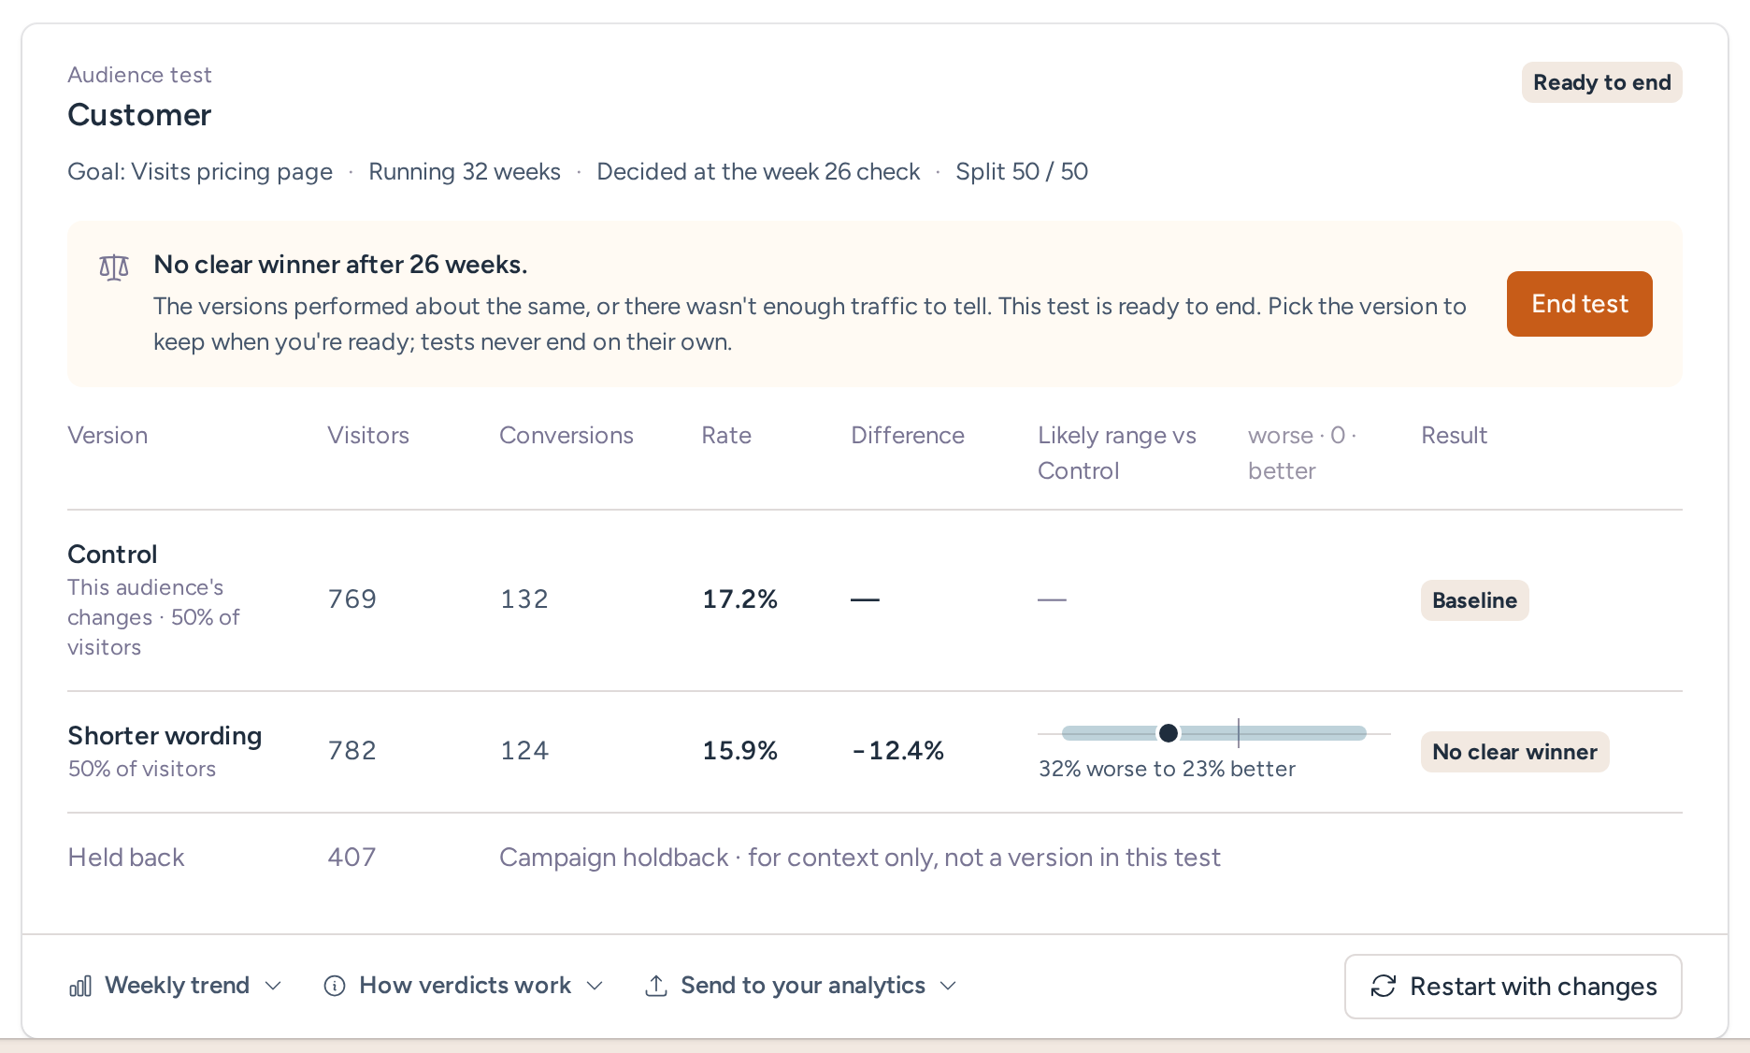Click the Customer test title
This screenshot has width=1750, height=1053.
point(139,115)
